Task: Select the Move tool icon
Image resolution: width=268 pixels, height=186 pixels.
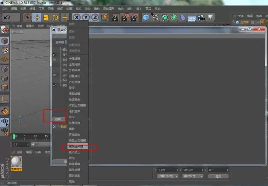Action: point(37,17)
